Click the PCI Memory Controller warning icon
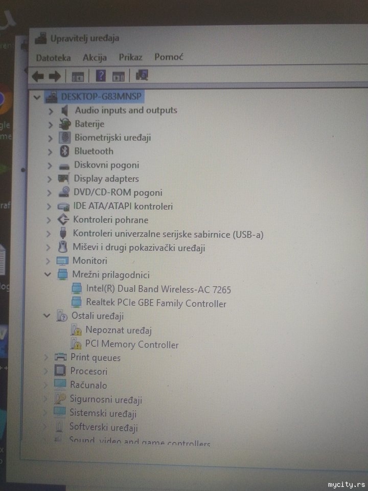368x491 pixels. (x=76, y=344)
